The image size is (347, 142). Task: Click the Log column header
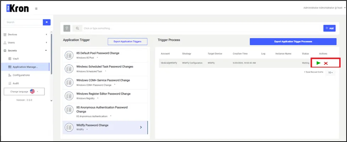point(263,54)
